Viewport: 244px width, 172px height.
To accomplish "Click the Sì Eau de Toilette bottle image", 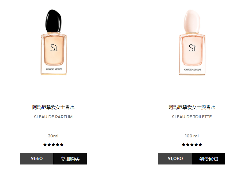I will [192, 42].
